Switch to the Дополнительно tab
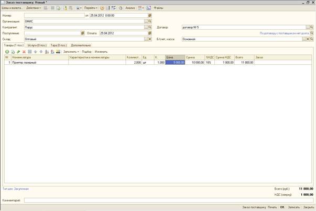316x211 pixels. 81,45
